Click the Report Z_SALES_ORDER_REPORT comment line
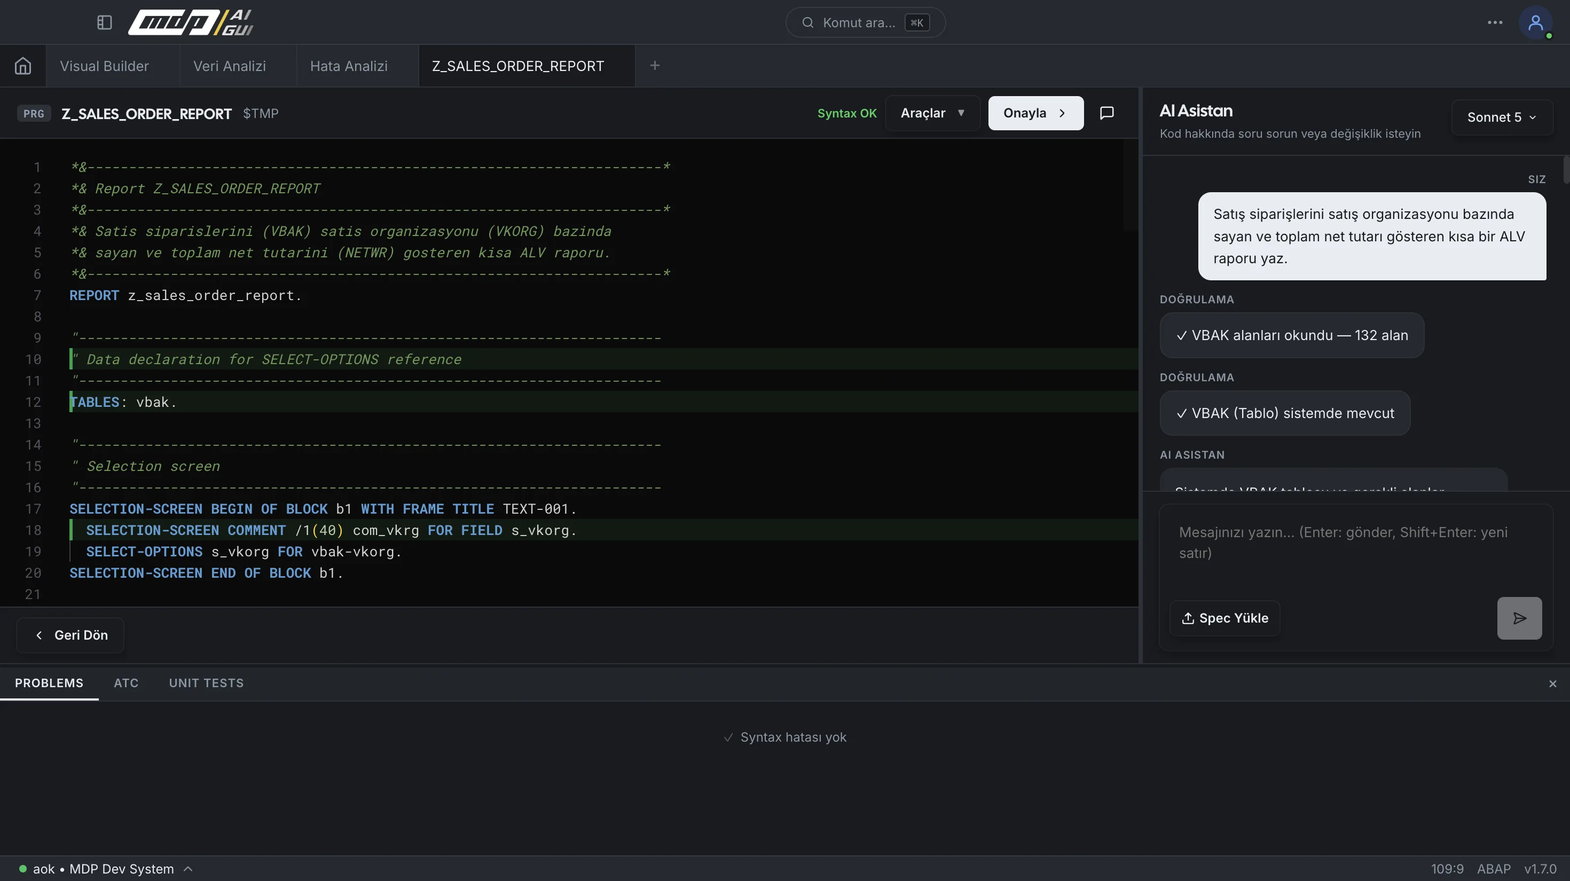 tap(195, 189)
